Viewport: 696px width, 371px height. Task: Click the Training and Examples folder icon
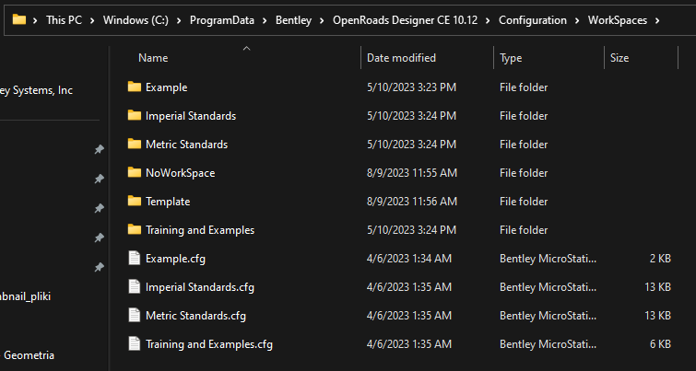[134, 229]
